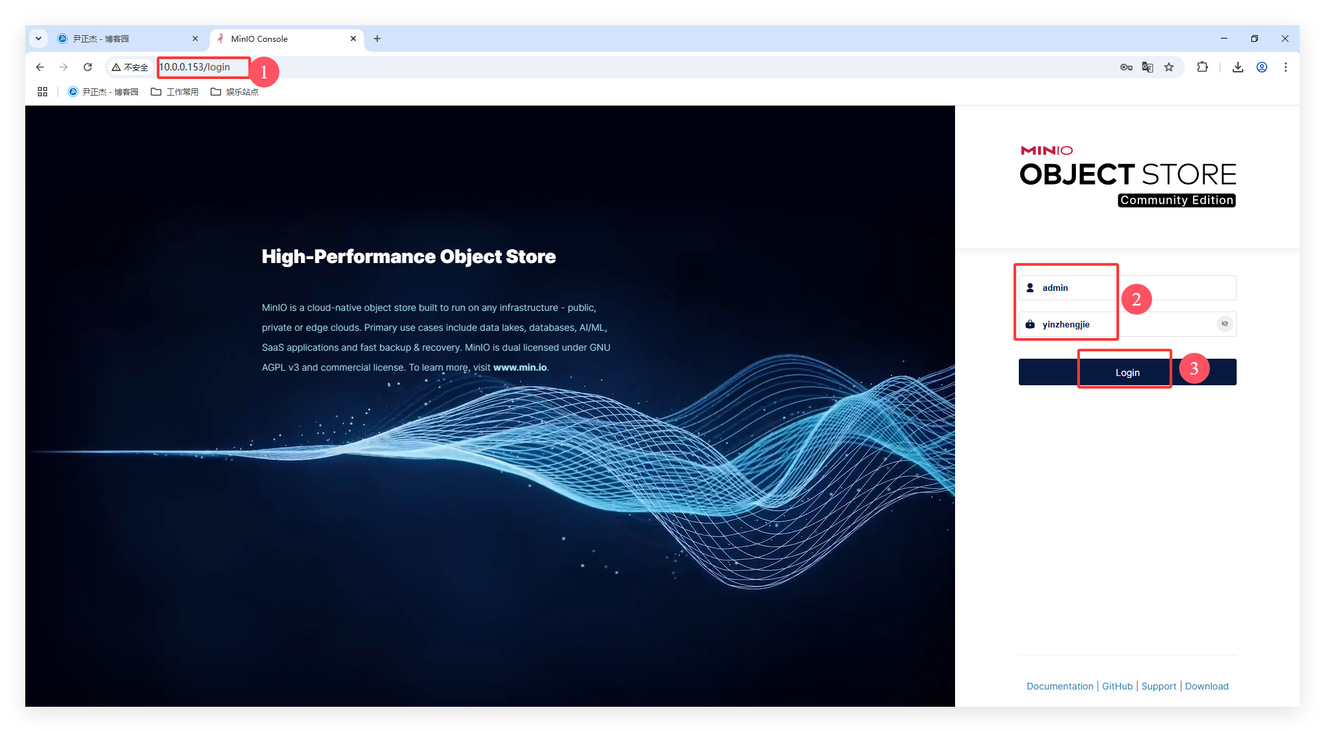Open the downloads tray icon

(x=1237, y=67)
